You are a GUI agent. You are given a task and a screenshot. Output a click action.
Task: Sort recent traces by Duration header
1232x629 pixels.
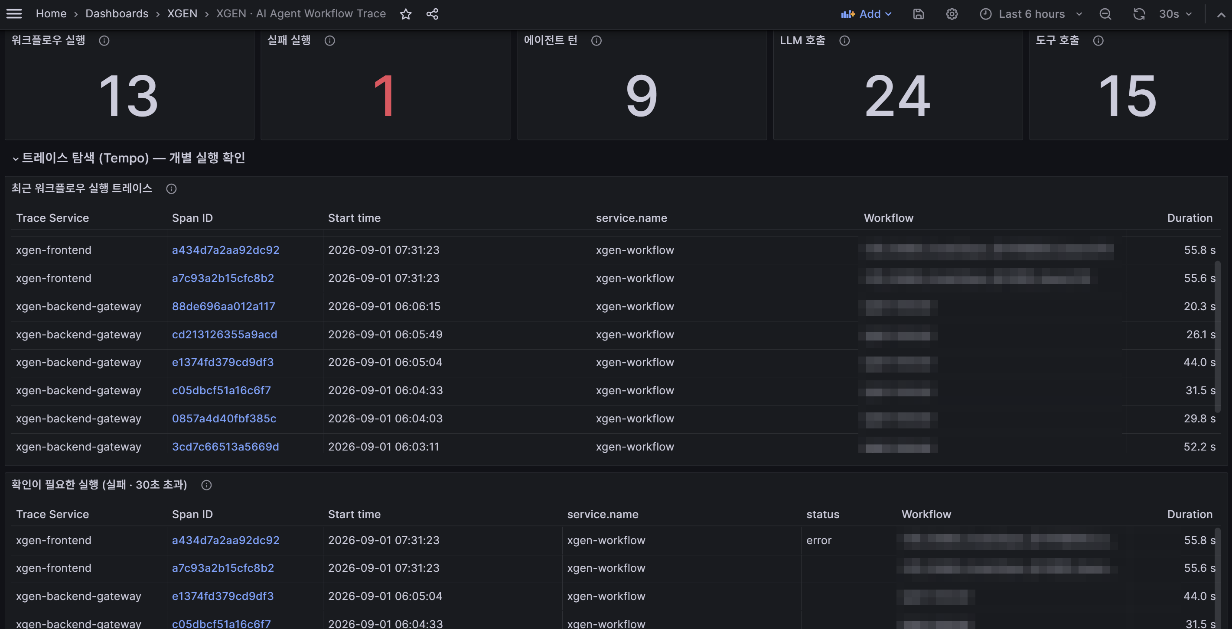[1190, 218]
